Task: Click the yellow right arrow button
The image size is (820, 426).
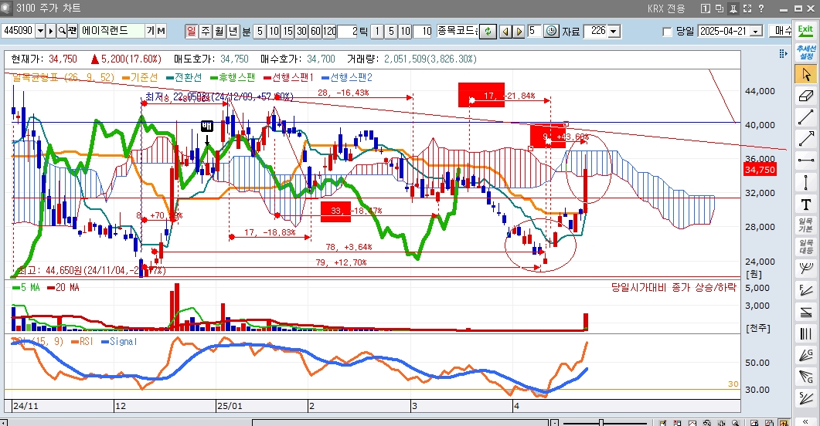Action: (x=519, y=32)
